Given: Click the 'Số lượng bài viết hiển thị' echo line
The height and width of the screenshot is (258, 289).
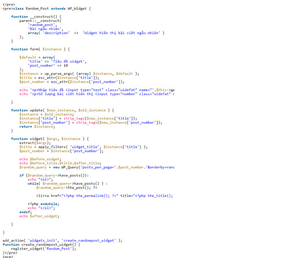Looking at the screenshot, I should point(97,94).
